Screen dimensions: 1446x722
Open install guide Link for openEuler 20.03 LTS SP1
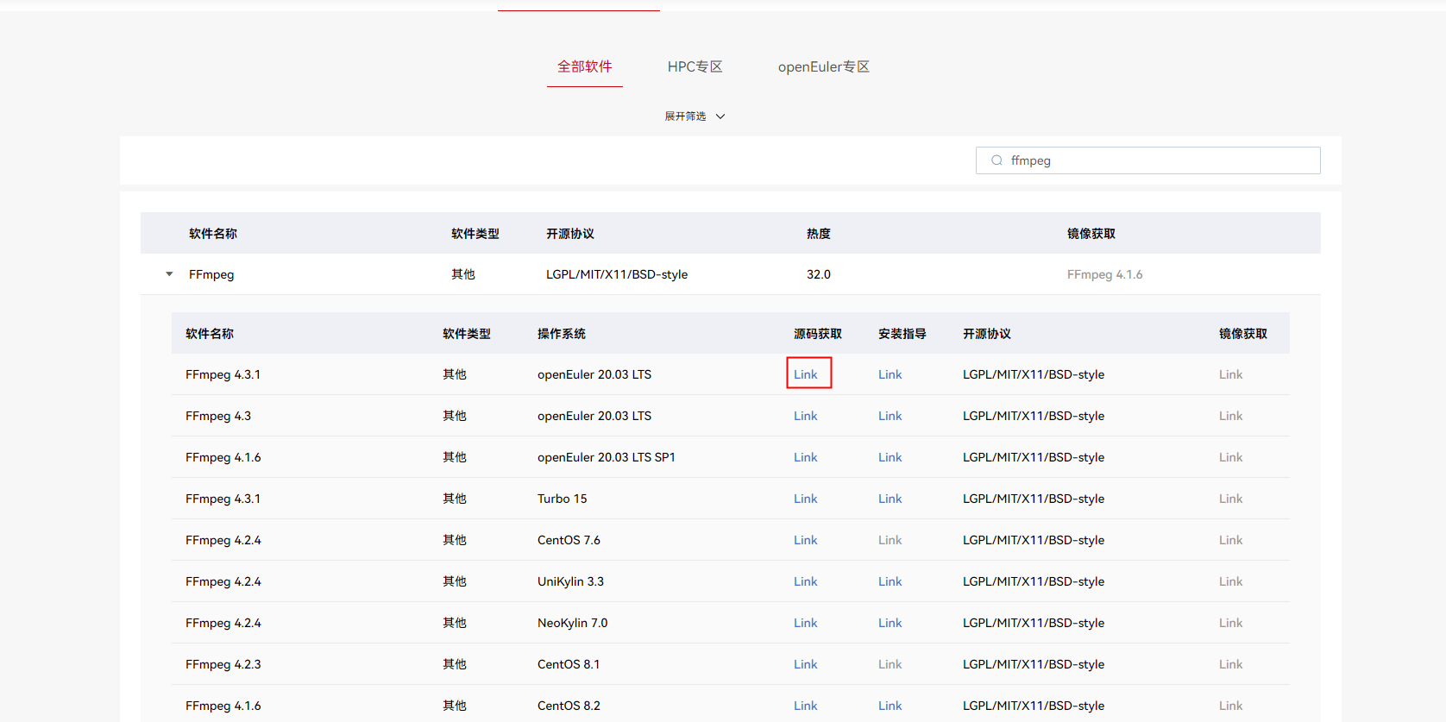890,457
